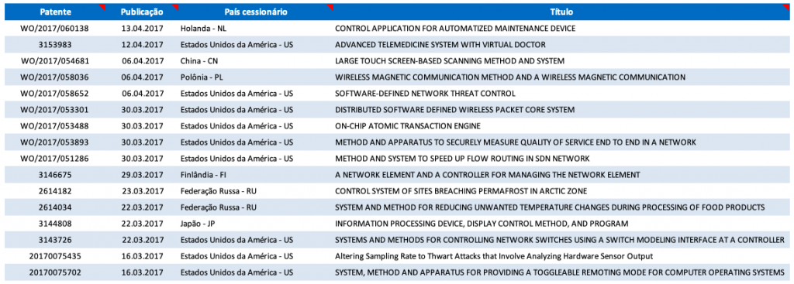The image size is (794, 284).
Task: Select the A NETWORK ELEMENT AND A CONTROLLER title
Action: 488,175
